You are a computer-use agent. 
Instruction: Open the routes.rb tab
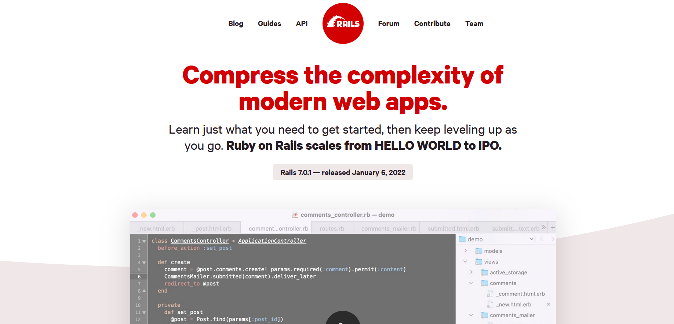[332, 228]
